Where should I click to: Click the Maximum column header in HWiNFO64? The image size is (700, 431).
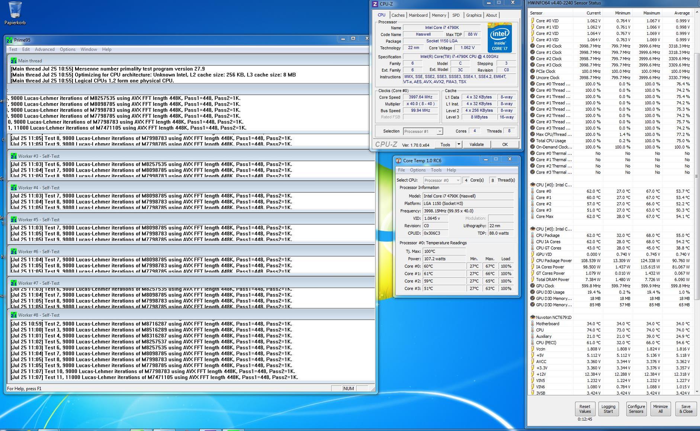click(x=648, y=13)
